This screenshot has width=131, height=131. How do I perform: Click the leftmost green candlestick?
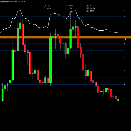tap(3, 95)
